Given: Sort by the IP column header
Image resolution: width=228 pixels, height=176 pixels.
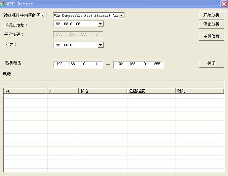Looking at the screenshot, I should (63, 91).
